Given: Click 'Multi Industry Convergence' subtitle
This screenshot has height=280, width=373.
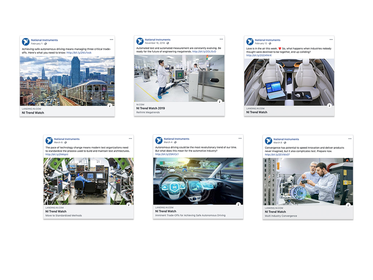Looking at the screenshot, I should (281, 216).
